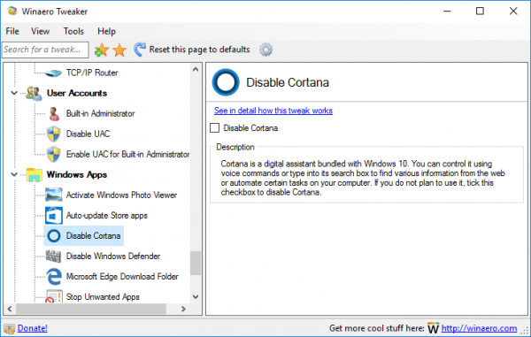Click the add bookmark star with plus icon
Screen dimensions: 531x337
(101, 50)
